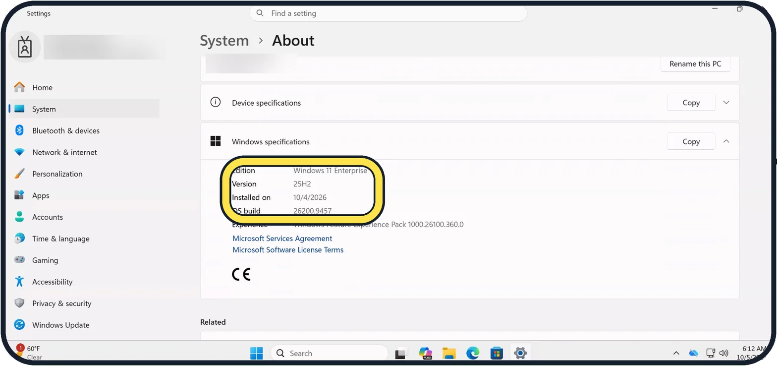Screen dimensions: 777x366
Task: Launch Microsoft Edge from taskbar
Action: coord(473,353)
